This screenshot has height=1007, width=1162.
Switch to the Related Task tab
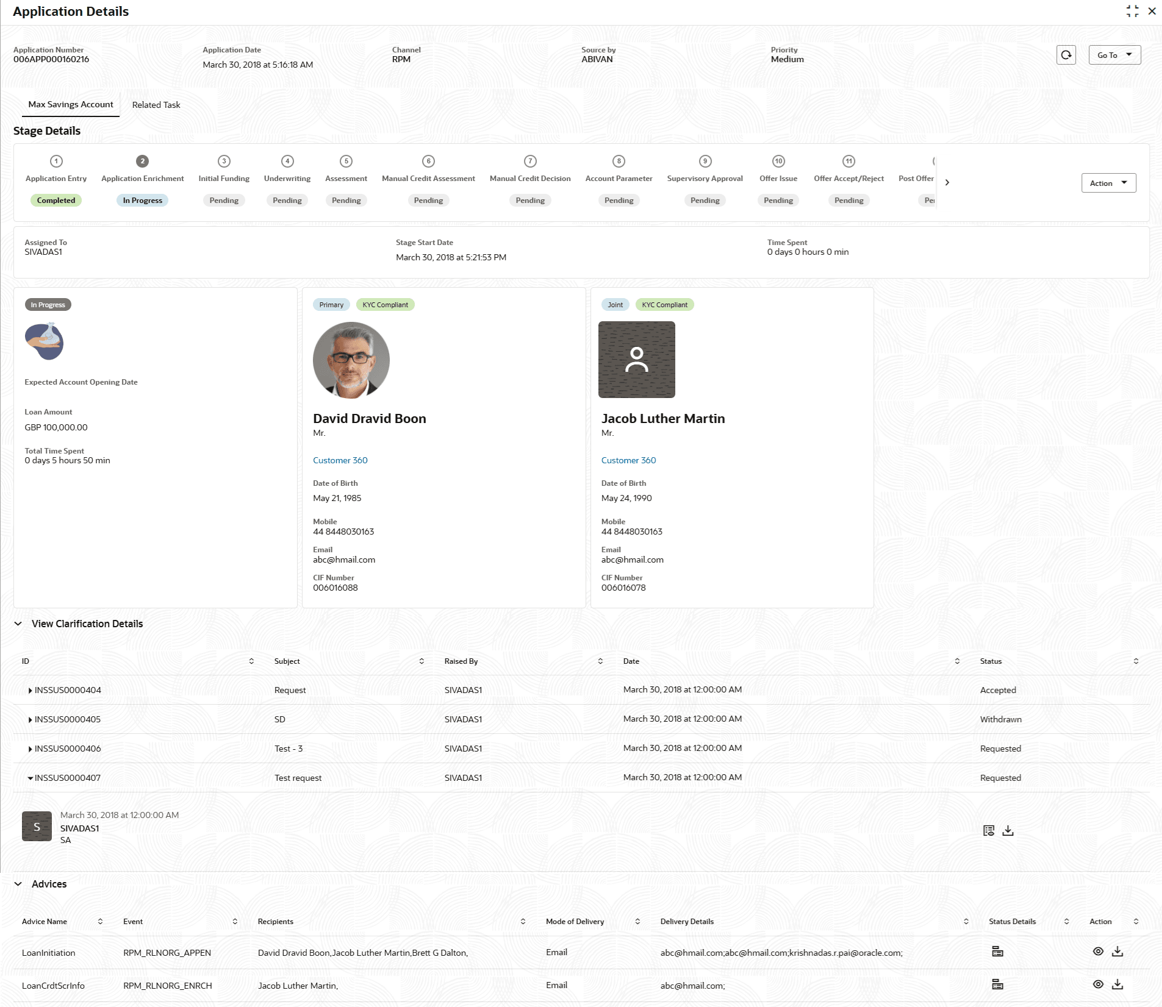(156, 105)
